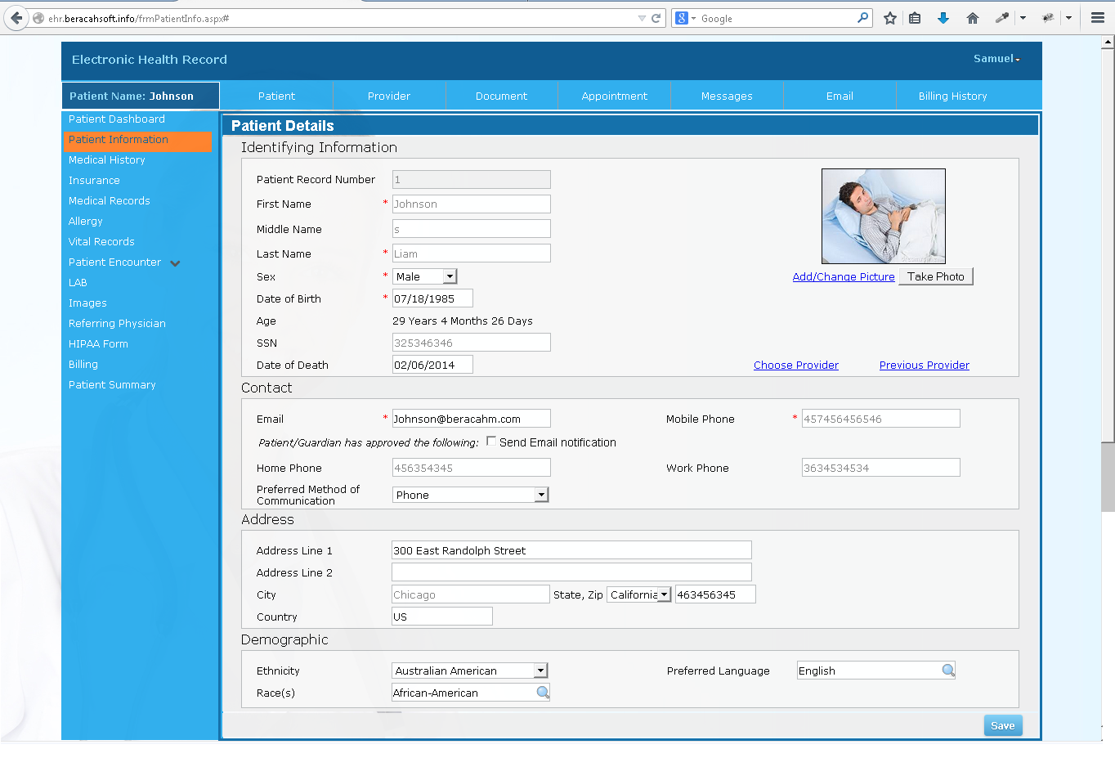This screenshot has height=767, width=1115.
Task: Open Allergy in sidebar
Action: click(86, 222)
